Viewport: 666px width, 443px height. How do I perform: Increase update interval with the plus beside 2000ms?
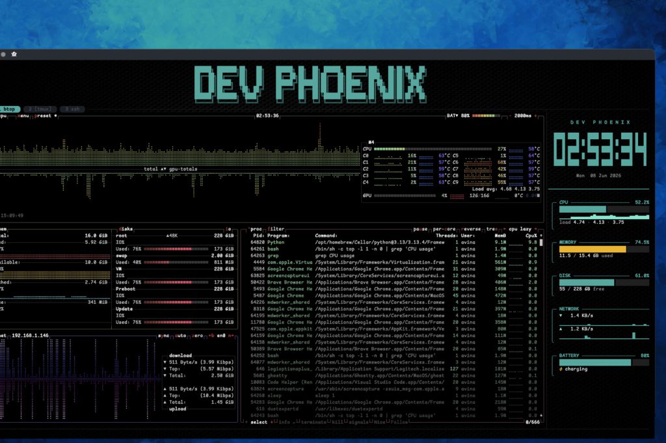coord(535,116)
